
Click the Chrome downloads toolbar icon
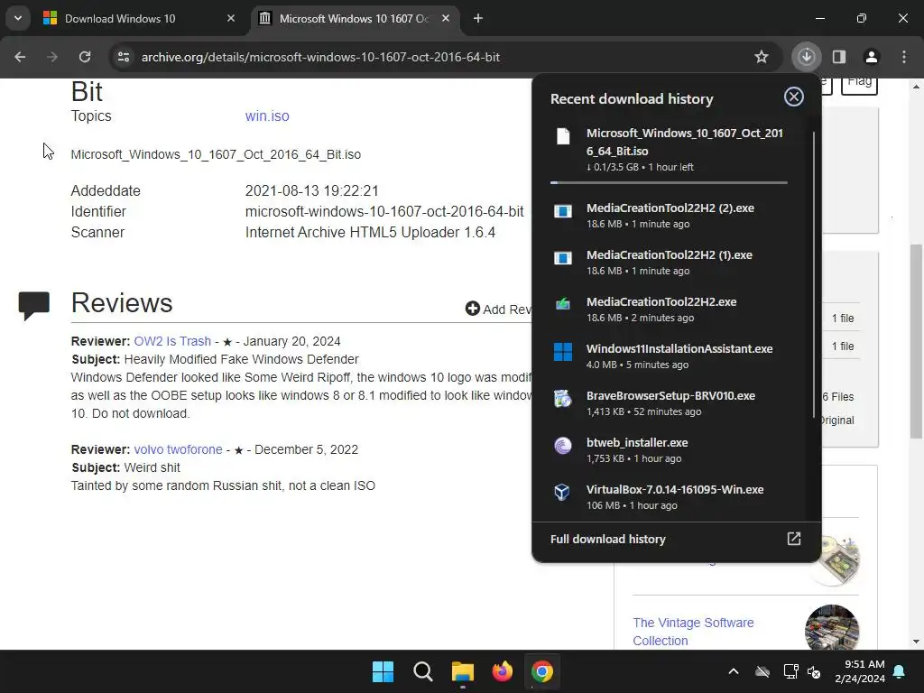coord(806,57)
